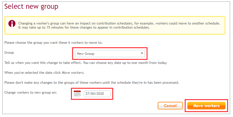Click the Tell us when instruction sentence

(86, 63)
